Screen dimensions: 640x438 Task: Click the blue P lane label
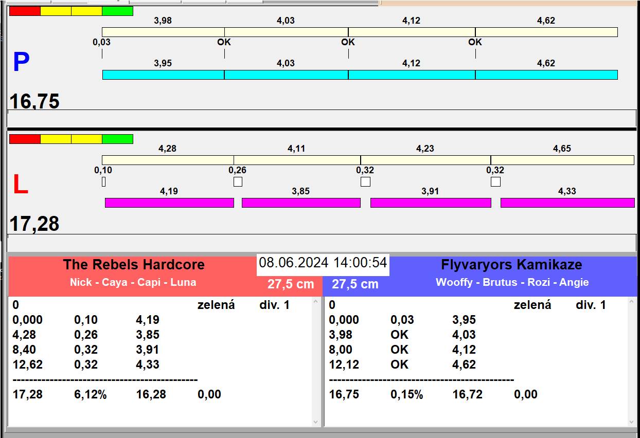pyautogui.click(x=21, y=62)
